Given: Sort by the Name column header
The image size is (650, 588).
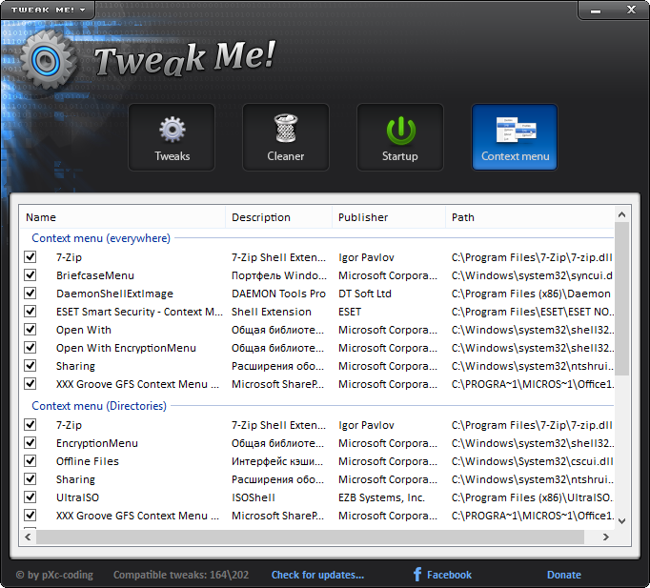Looking at the screenshot, I should tap(122, 217).
